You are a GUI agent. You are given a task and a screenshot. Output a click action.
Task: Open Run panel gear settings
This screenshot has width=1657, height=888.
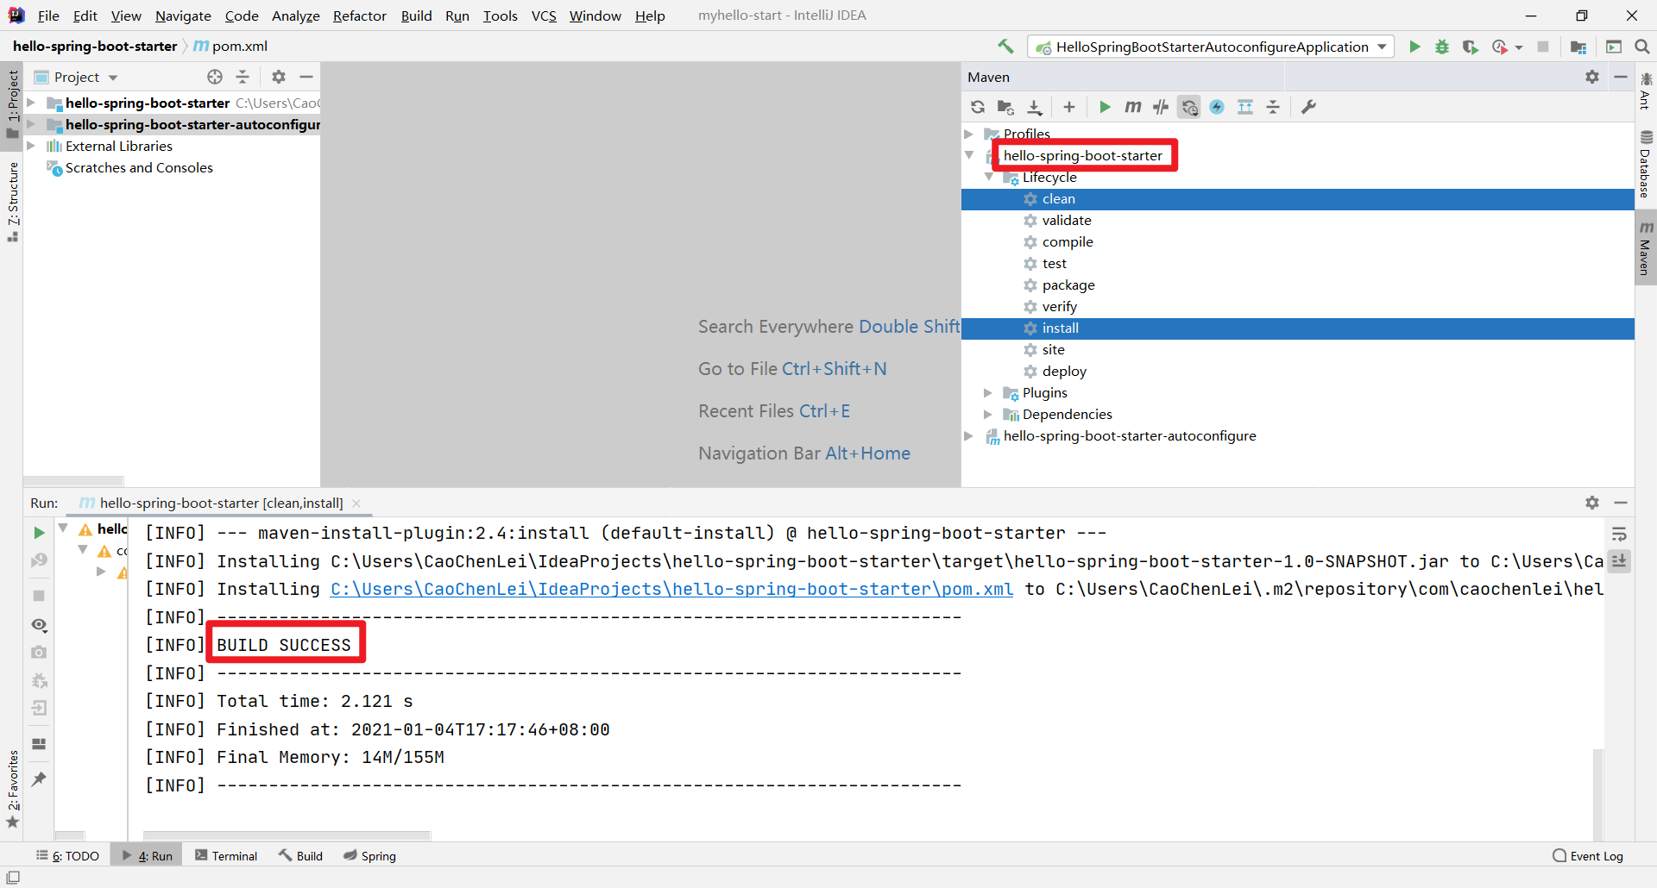[1592, 503]
